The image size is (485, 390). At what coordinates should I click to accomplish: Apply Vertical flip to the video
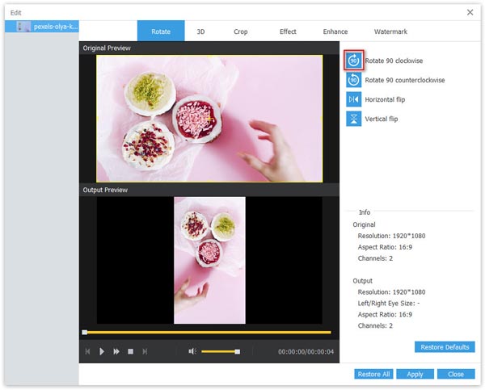tap(354, 119)
